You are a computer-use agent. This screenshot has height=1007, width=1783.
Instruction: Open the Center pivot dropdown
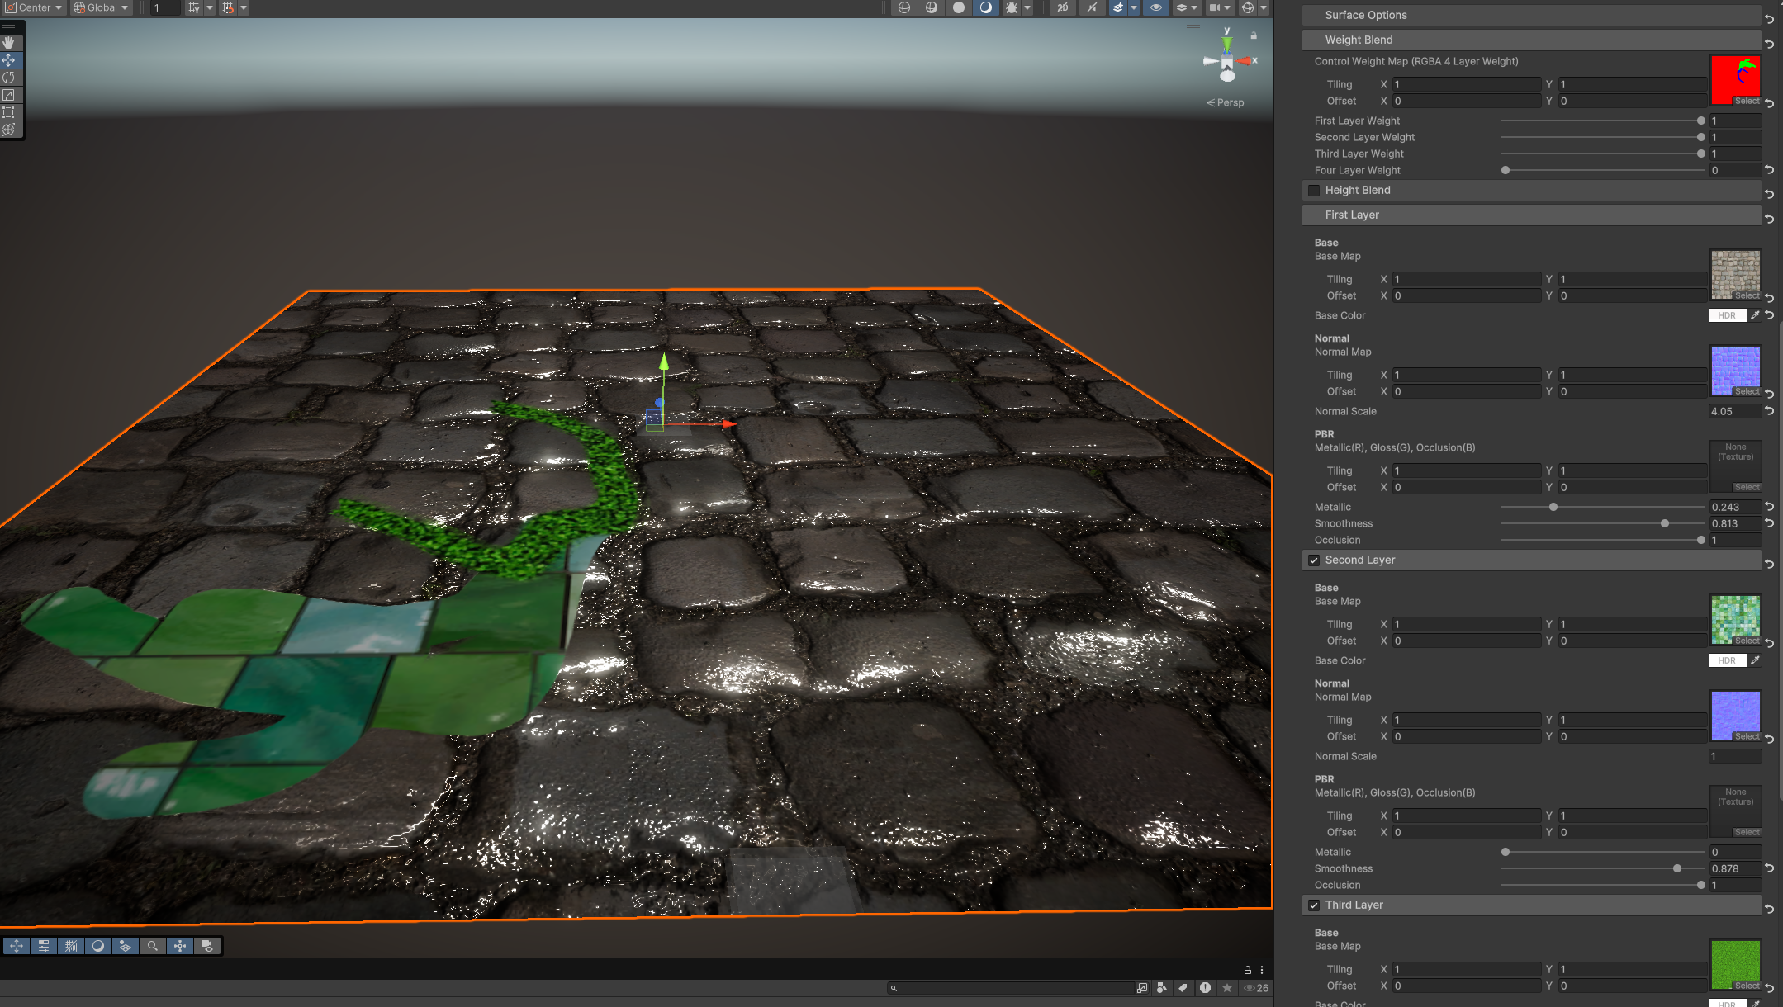tap(33, 7)
